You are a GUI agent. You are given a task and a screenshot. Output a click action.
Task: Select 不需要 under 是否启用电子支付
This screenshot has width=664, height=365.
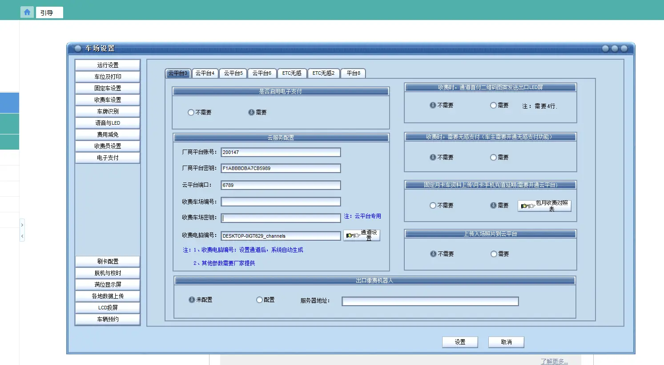click(191, 113)
